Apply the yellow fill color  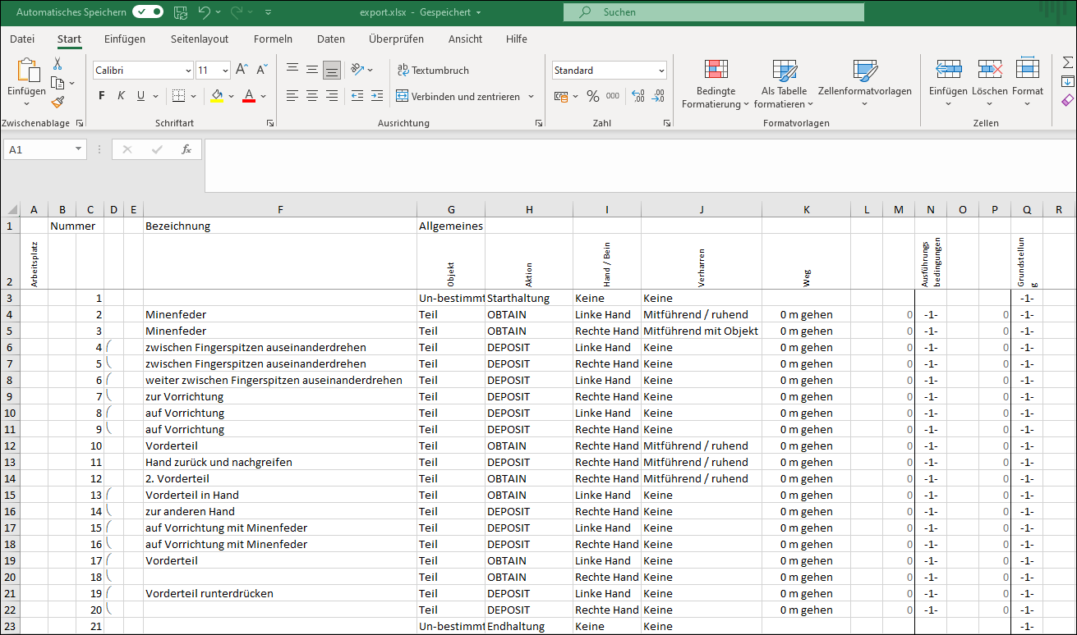coord(217,96)
